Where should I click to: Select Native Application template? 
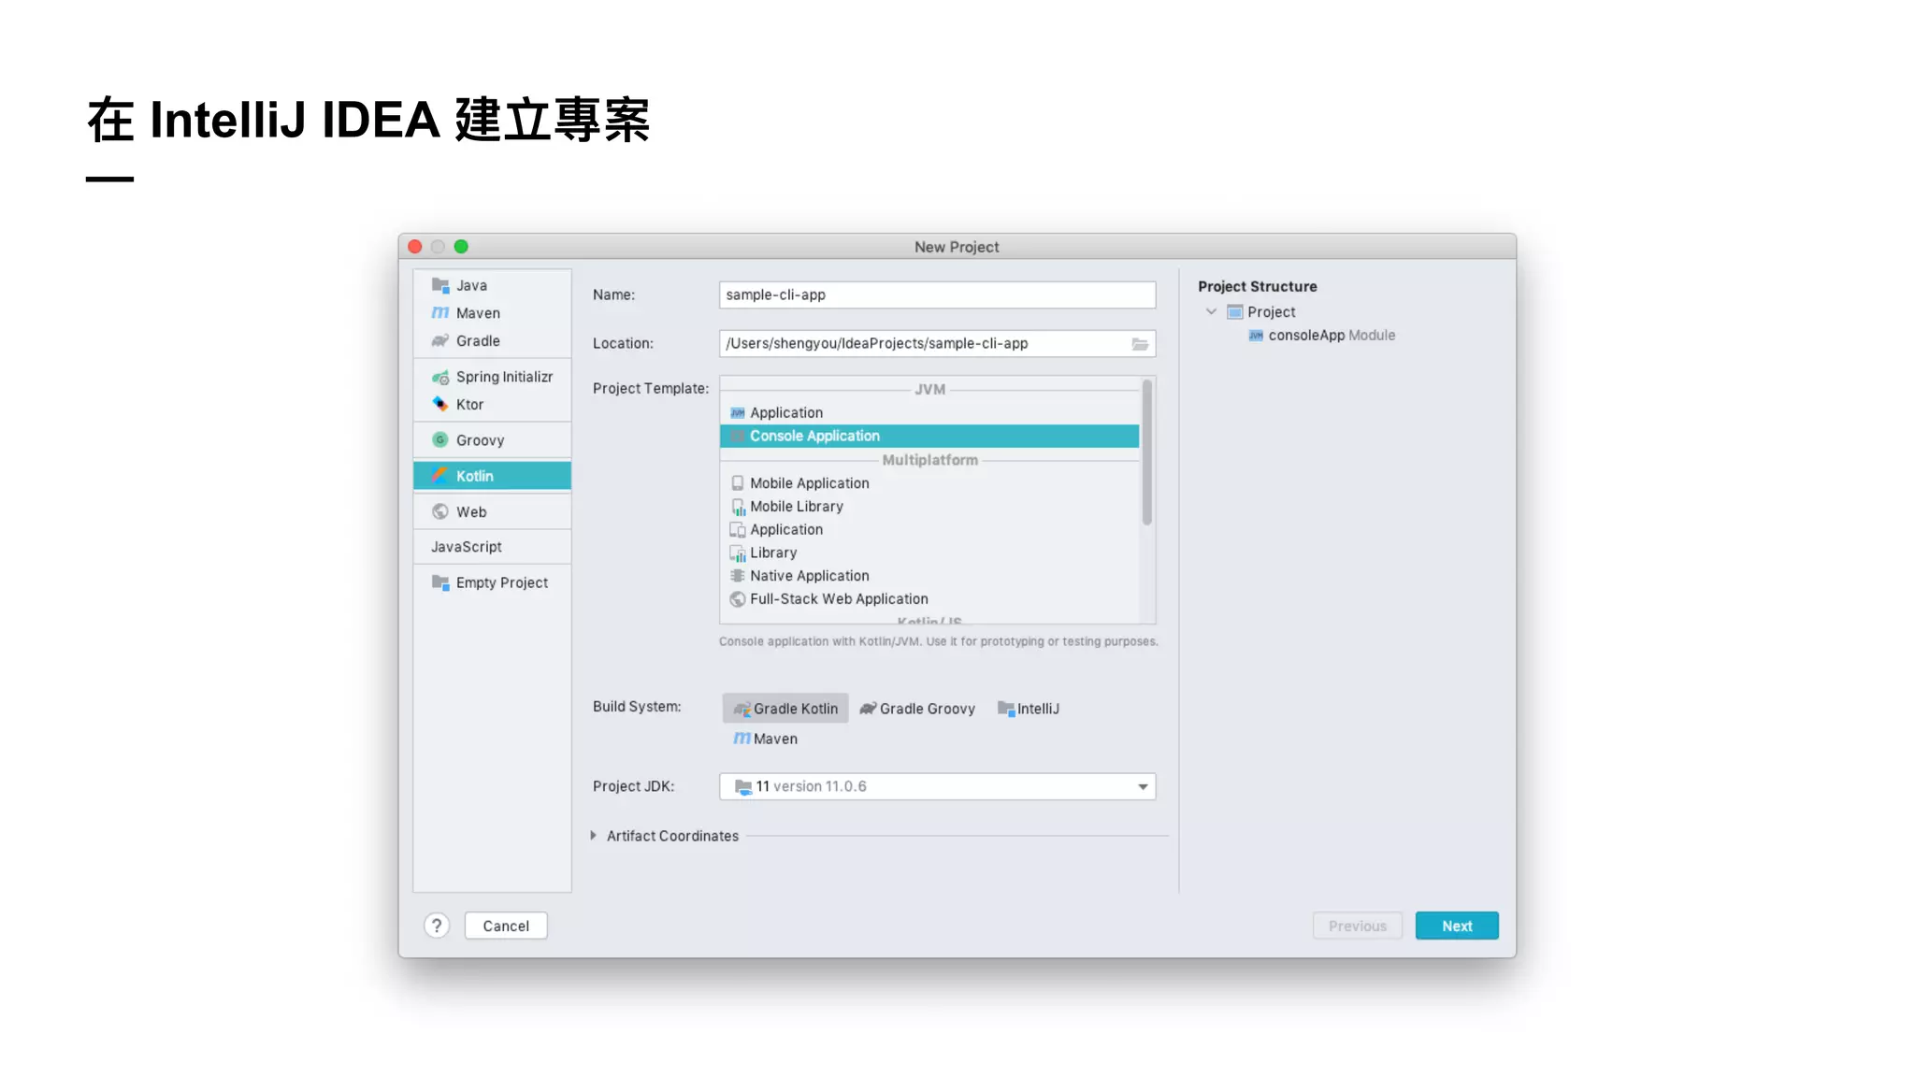[x=929, y=576]
